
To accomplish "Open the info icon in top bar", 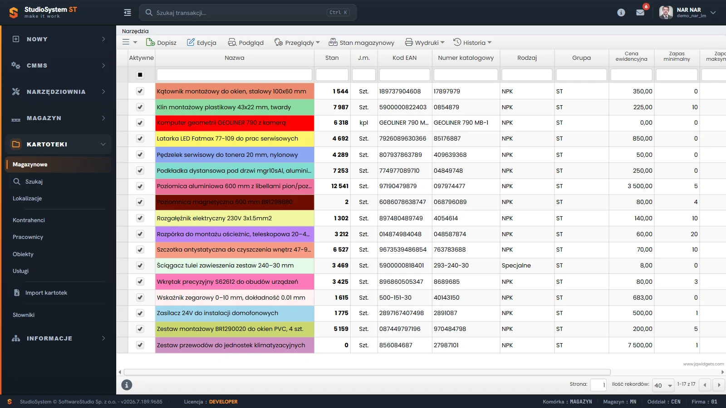I will click(x=621, y=13).
